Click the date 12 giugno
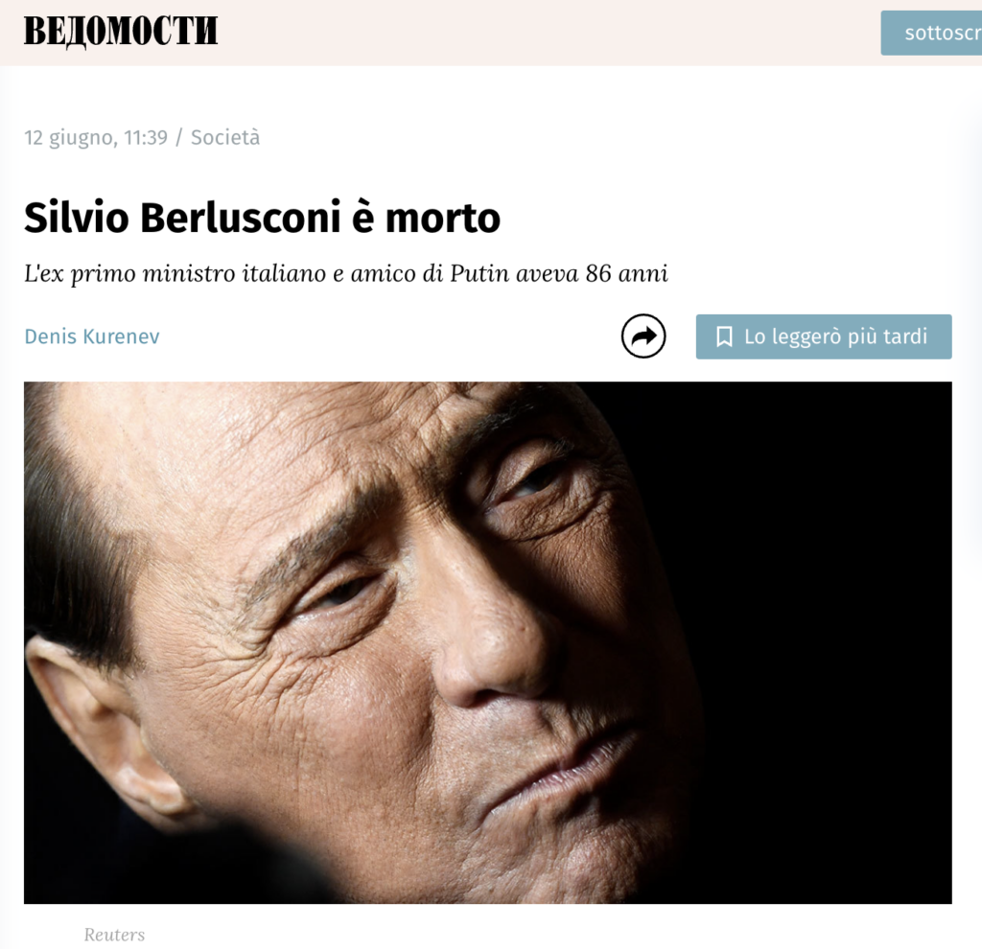 69,138
